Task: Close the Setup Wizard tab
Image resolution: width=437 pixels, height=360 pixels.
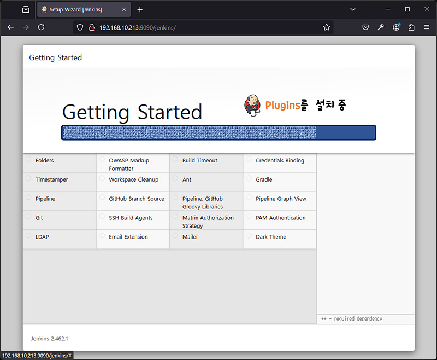Action: pos(124,9)
